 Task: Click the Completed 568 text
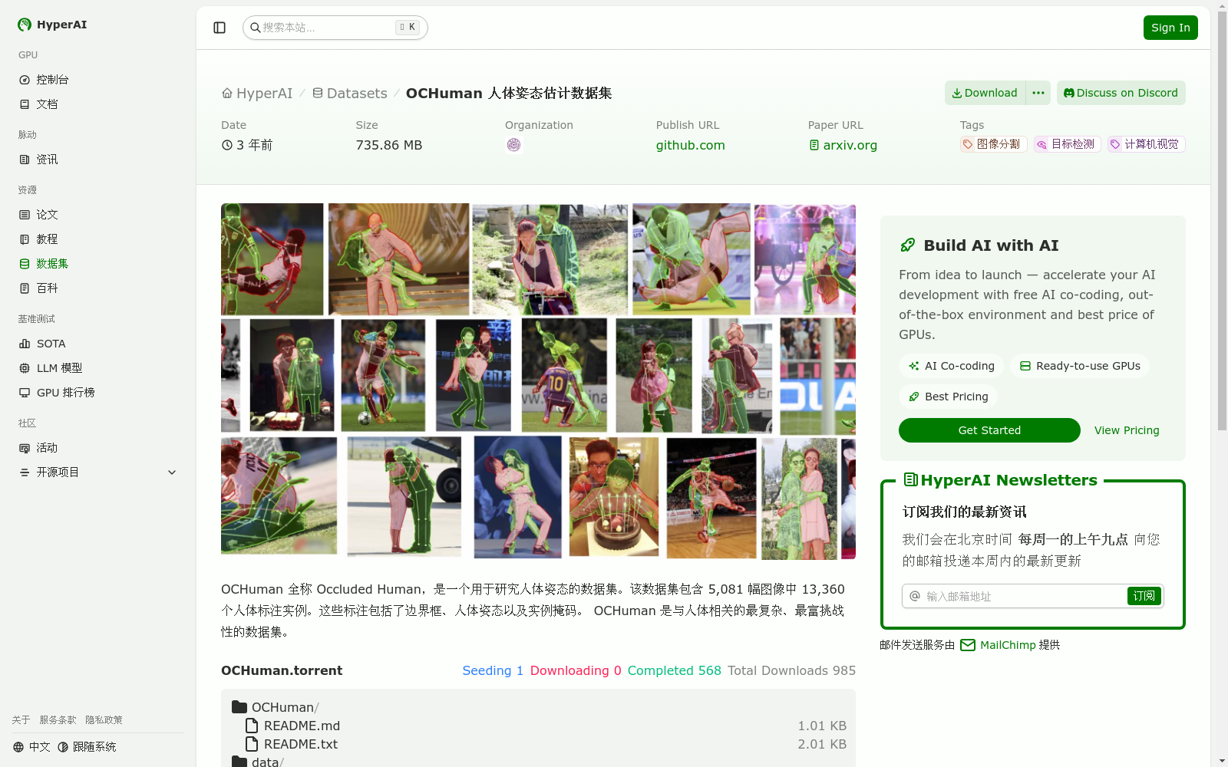(675, 670)
